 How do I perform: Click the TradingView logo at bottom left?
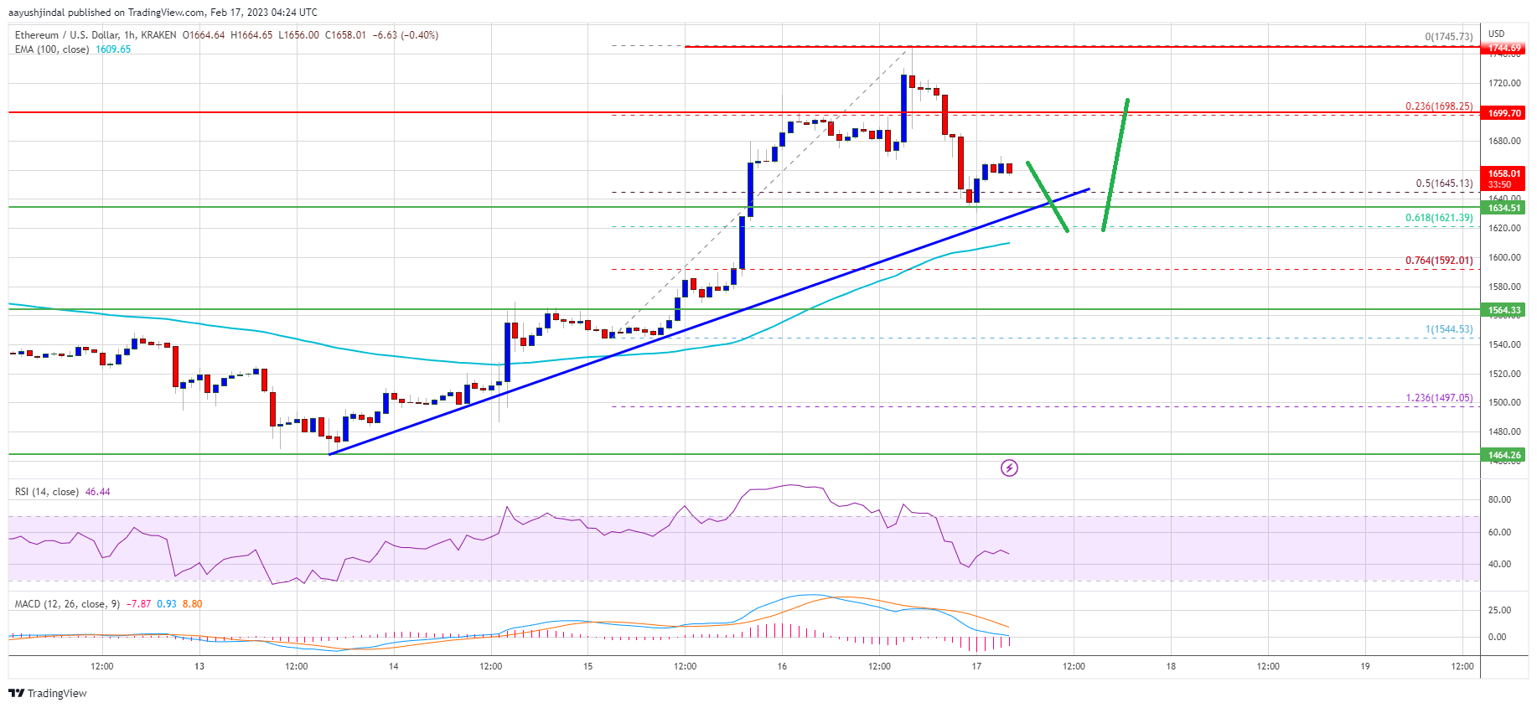coord(48,693)
